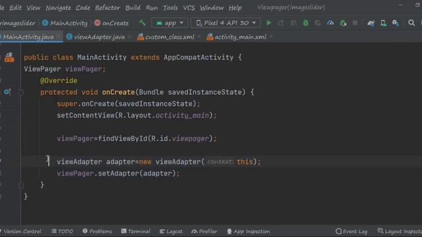The image size is (422, 237).
Task: Click the Apply Code Changes icon
Action: pyautogui.click(x=293, y=23)
